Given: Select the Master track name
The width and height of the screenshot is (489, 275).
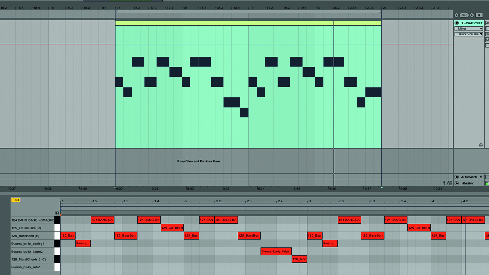Looking at the screenshot, I should [x=468, y=183].
